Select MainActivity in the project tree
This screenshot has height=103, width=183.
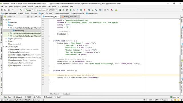[20, 31]
